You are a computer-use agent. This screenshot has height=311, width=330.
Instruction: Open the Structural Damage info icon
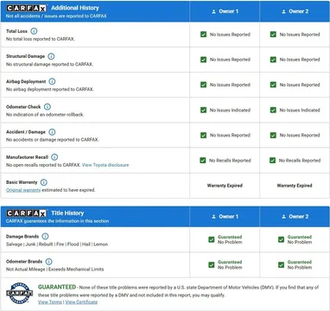51,56
